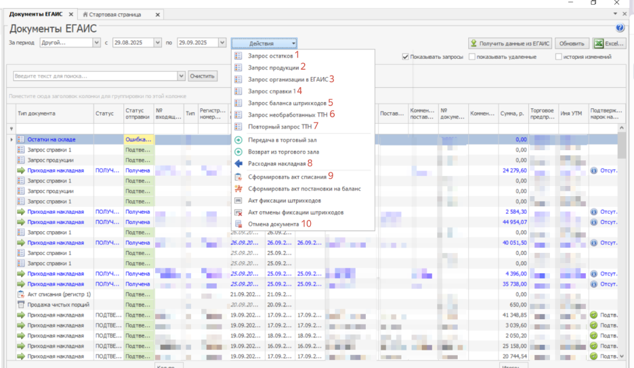Click the Акт фиксации штрихкодов icon
Viewport: 634px width, 368px height.
click(x=238, y=200)
